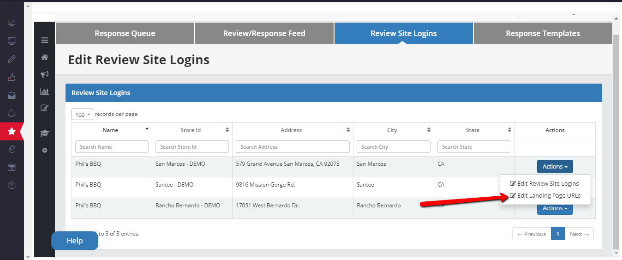Open the gear settings icon in inner sidebar

tap(45, 151)
